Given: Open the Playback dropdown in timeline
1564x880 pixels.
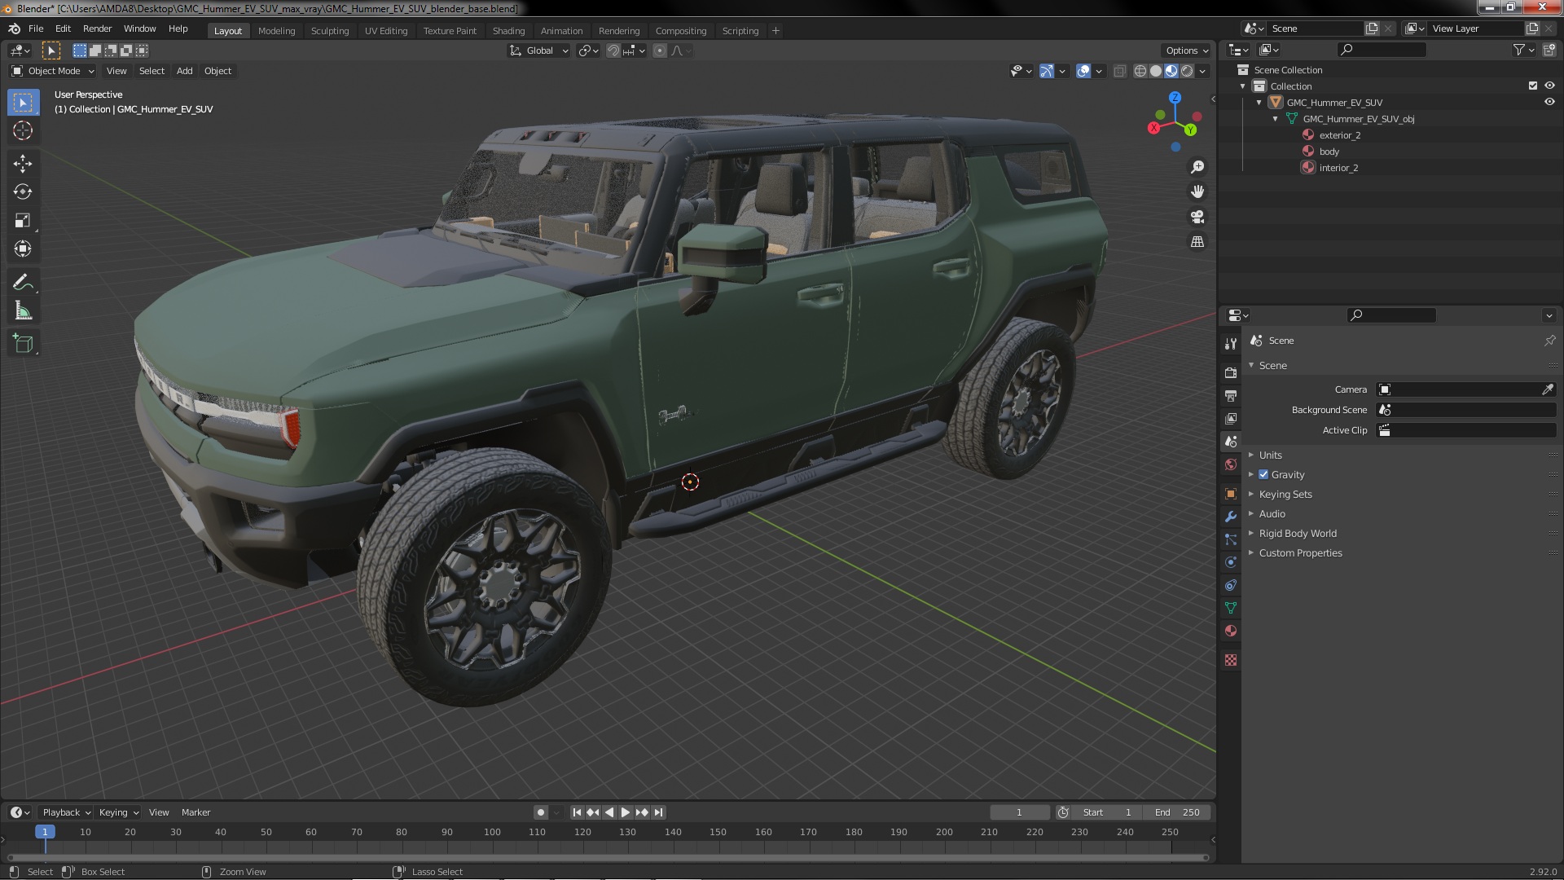Looking at the screenshot, I should [66, 812].
